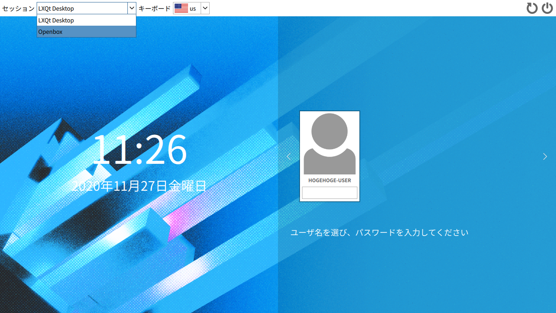This screenshot has width=556, height=313.
Task: Click the session combo box showing LXQt Desktop
Action: [86, 8]
